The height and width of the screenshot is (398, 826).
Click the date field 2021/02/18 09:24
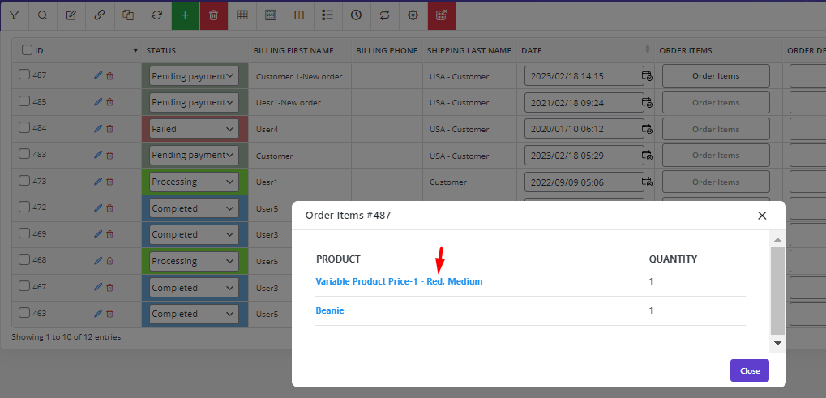click(584, 103)
